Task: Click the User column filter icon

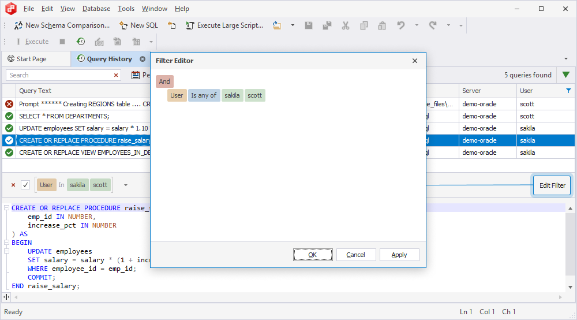Action: pyautogui.click(x=568, y=91)
